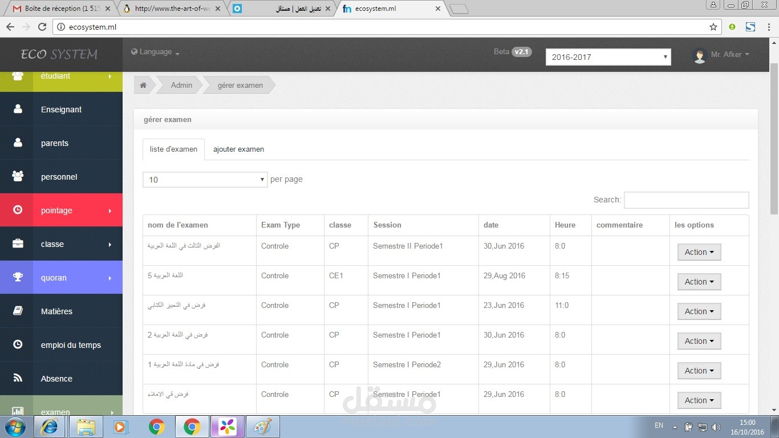Open the Paint palette taskbar icon
The height and width of the screenshot is (438, 779).
coord(263,426)
